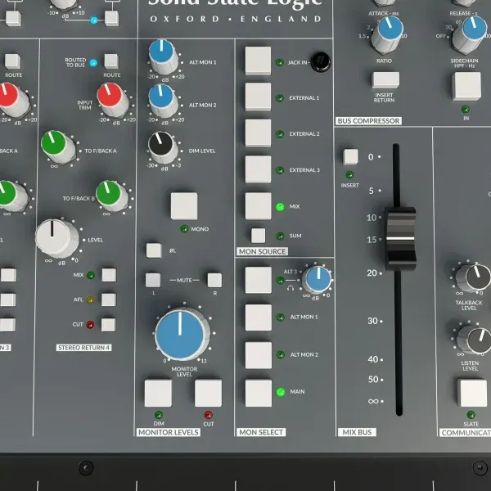This screenshot has height=491, width=491.
Task: Adjust the ALT MON 1 level knob
Action: point(163,56)
